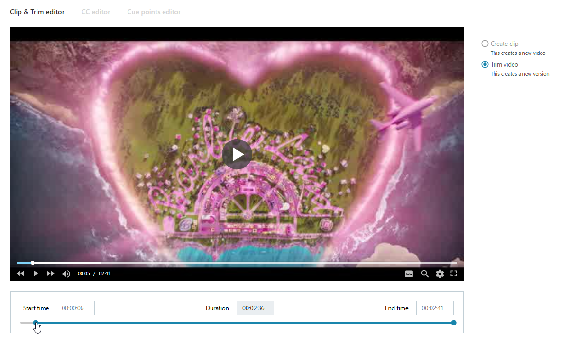Click the large play button over the video
This screenshot has height=343, width=568.
click(x=237, y=154)
